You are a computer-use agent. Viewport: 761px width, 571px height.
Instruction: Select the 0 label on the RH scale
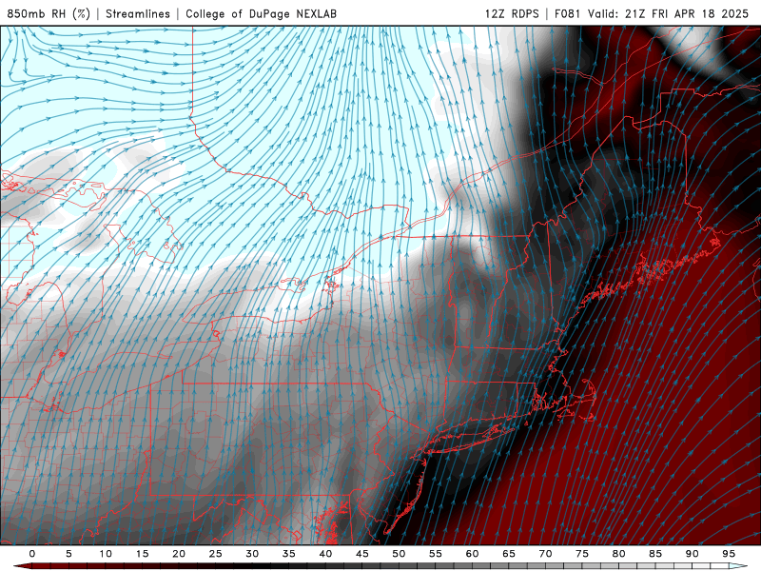point(32,554)
